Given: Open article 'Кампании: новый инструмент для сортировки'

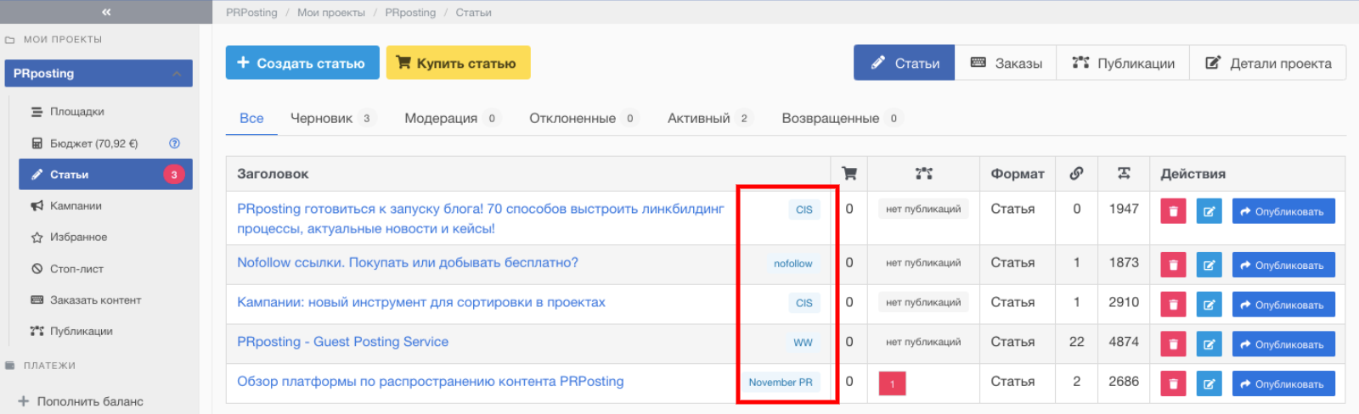Looking at the screenshot, I should [x=421, y=302].
